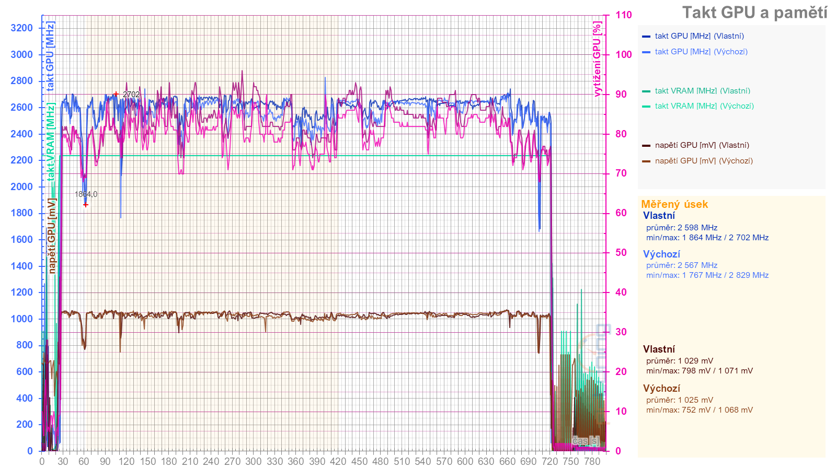Click vertical axis label 'takt GPU [MHz]'
Screen dimensions: 836x468
[x=50, y=56]
